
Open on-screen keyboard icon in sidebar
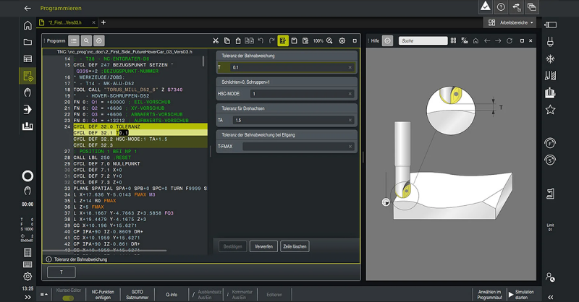tap(28, 264)
